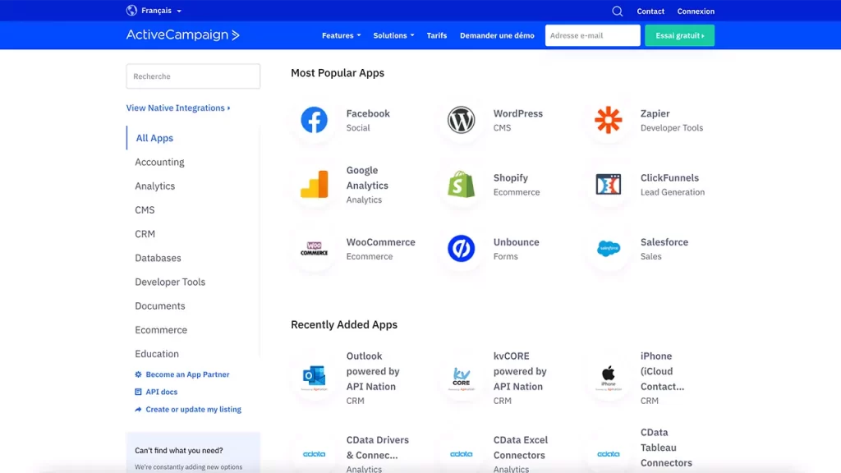The image size is (841, 473).
Task: Expand the Solutions menu
Action: (393, 35)
